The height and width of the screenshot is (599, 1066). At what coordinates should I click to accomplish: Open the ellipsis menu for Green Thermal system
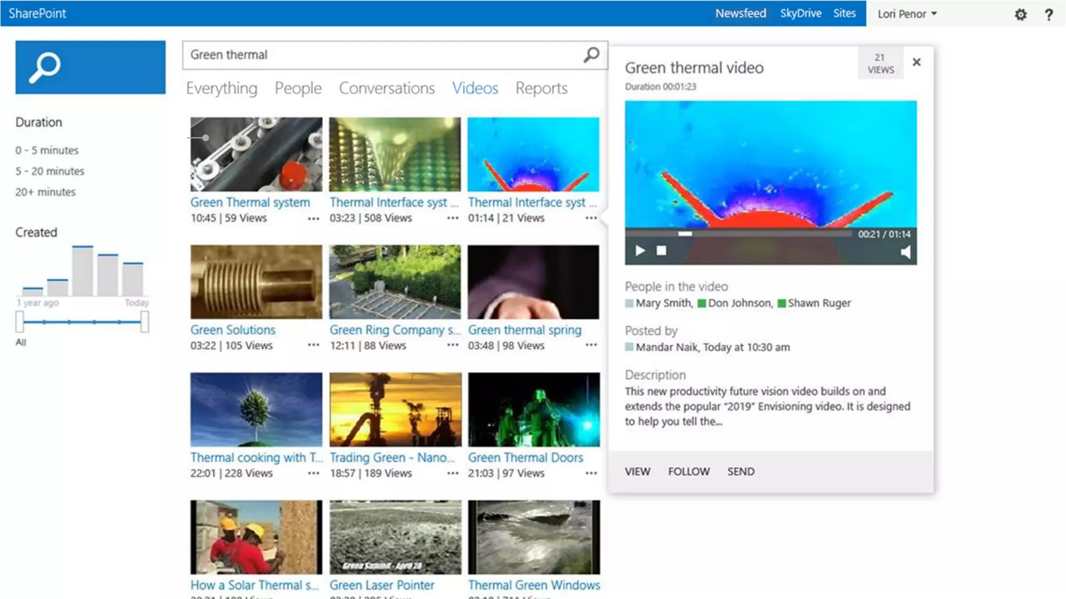point(313,219)
